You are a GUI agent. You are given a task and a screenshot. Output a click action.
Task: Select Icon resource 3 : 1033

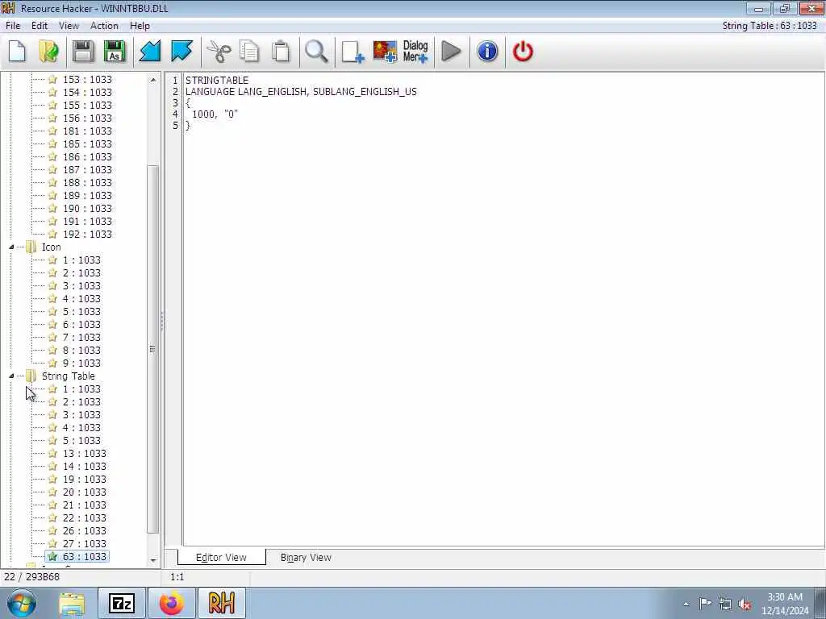coord(81,286)
